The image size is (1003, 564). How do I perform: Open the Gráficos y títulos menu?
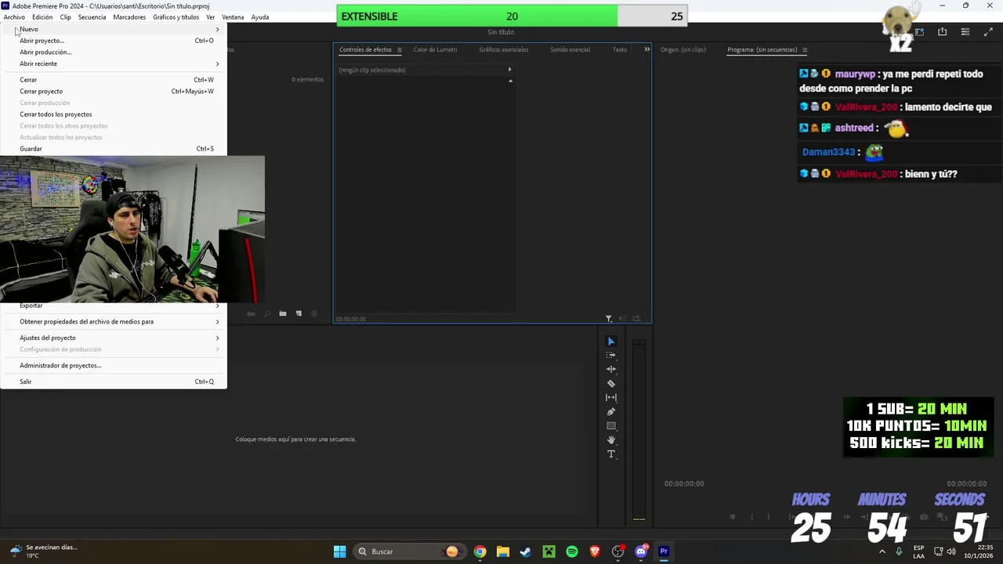pyautogui.click(x=176, y=17)
